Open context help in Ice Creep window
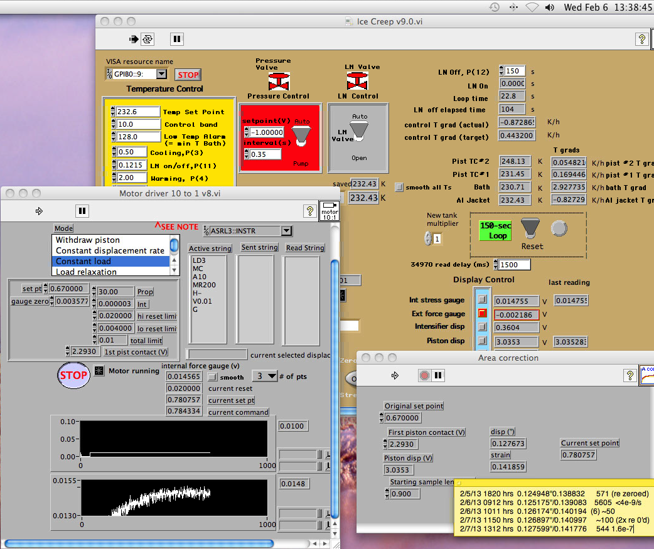Image resolution: width=654 pixels, height=549 pixels. click(x=641, y=39)
